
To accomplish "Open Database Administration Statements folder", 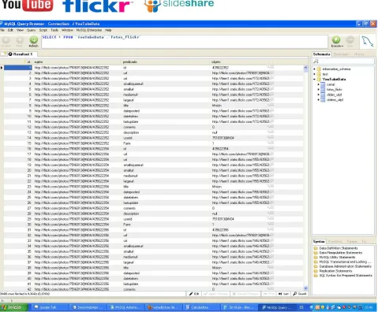I will point(345,266).
